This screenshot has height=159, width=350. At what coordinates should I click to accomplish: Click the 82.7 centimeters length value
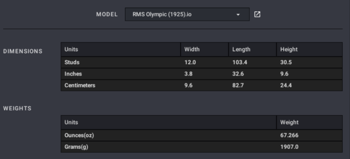(x=238, y=85)
